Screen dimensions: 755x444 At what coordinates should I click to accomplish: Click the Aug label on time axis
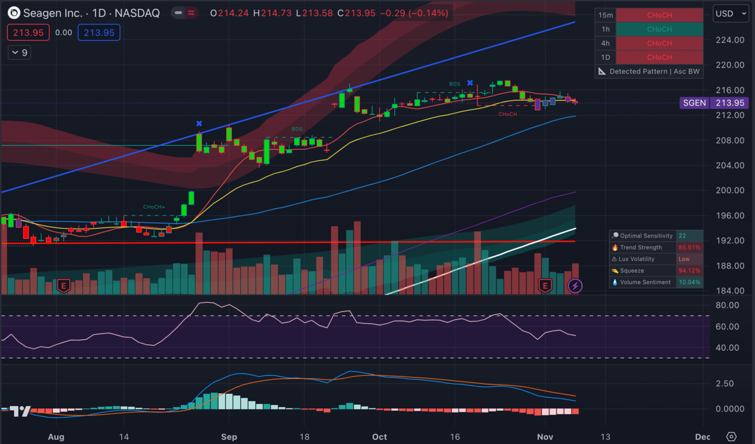click(x=56, y=437)
